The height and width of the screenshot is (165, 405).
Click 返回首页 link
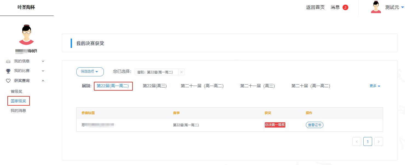(315, 7)
